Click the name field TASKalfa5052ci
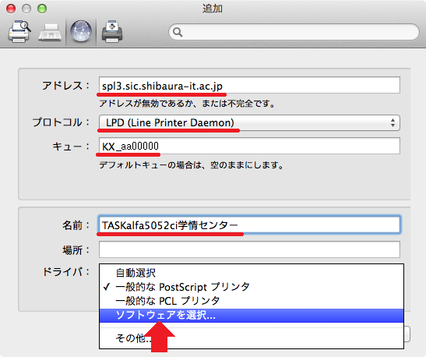The image size is (426, 357). 249,224
